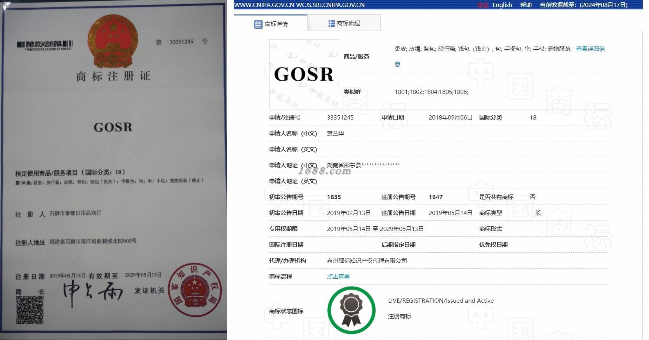Open the 商标详情 tab
Image resolution: width=649 pixels, height=340 pixels.
[x=271, y=23]
